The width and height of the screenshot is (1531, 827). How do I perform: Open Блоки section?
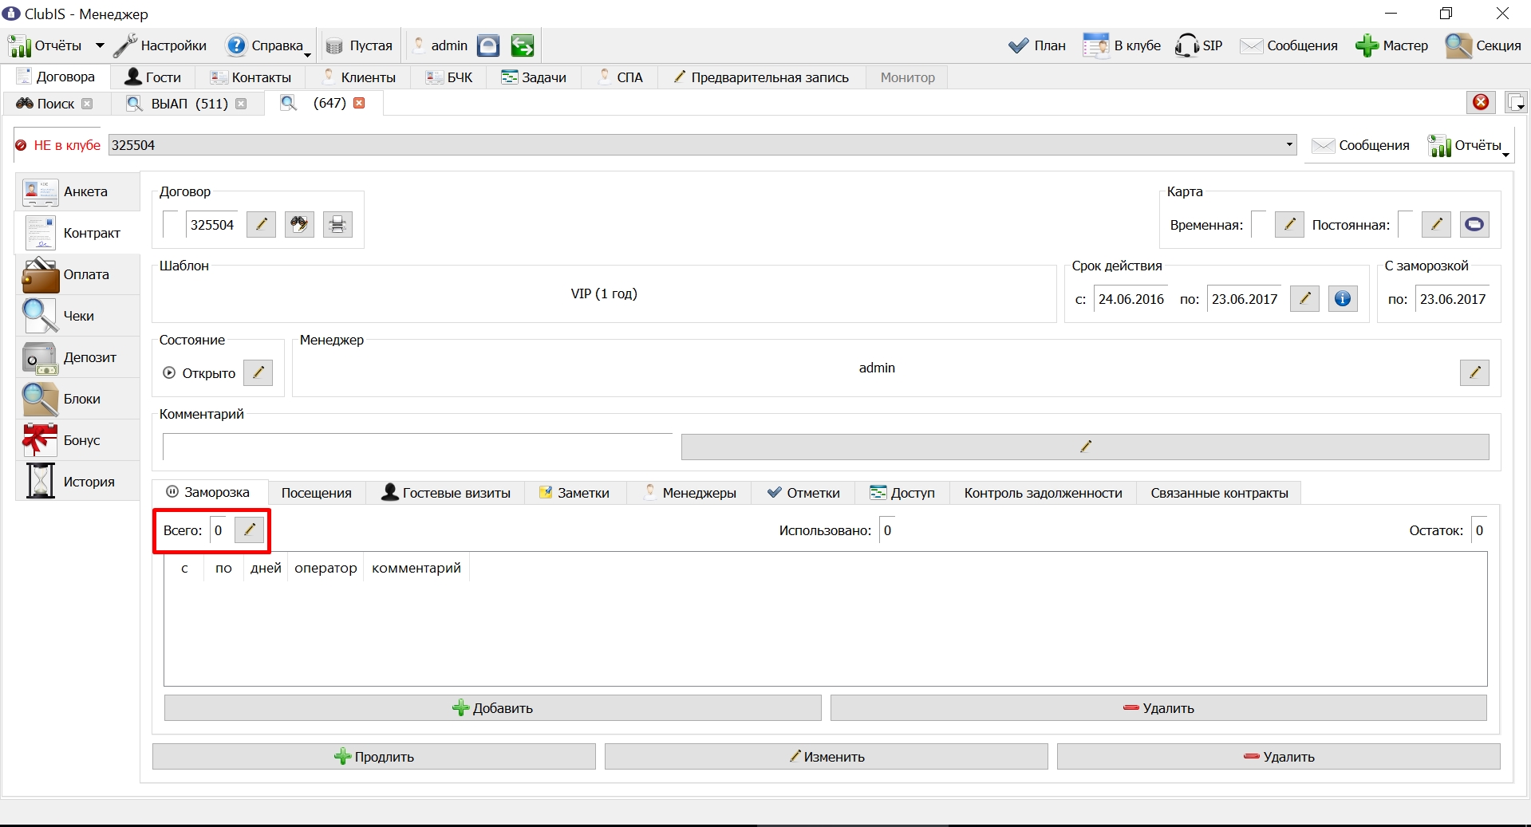pos(77,399)
